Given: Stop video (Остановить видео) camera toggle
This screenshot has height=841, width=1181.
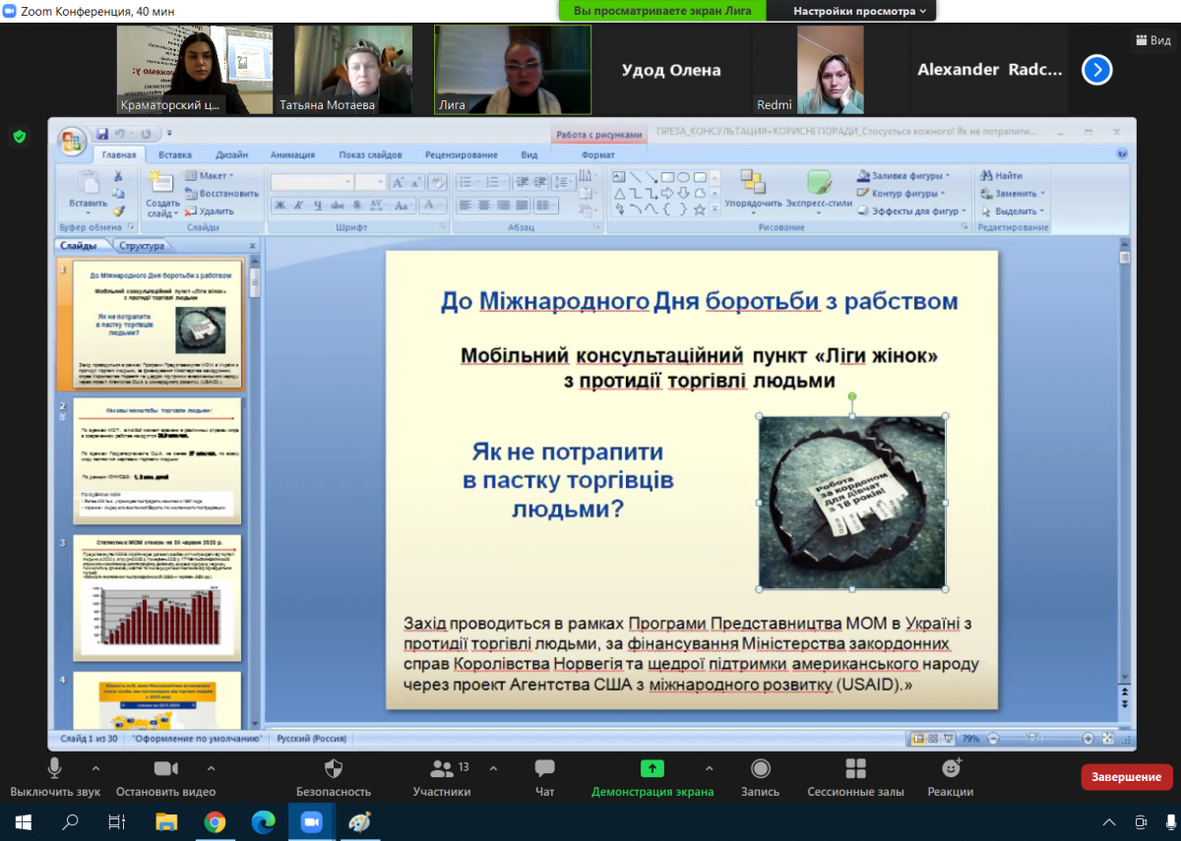Looking at the screenshot, I should [165, 768].
